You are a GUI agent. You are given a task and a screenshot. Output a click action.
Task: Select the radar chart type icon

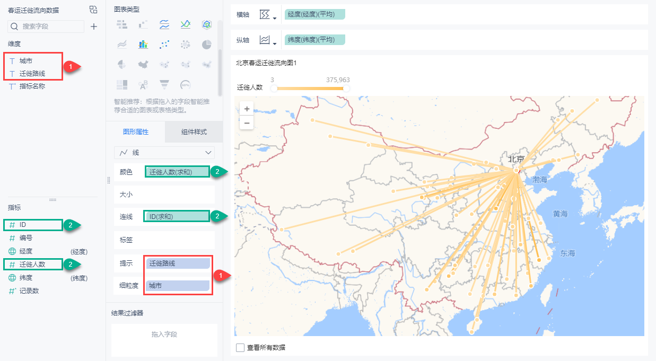click(x=207, y=24)
